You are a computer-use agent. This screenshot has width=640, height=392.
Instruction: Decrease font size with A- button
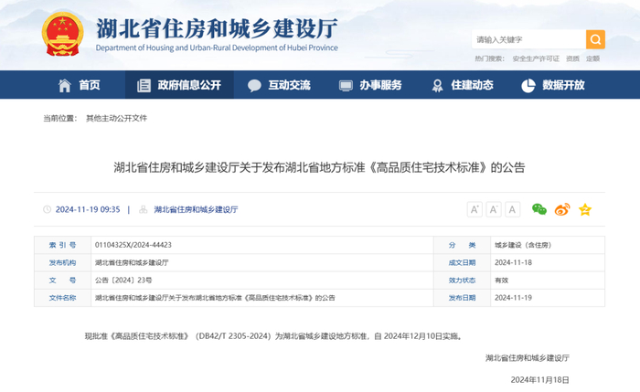[x=493, y=209]
